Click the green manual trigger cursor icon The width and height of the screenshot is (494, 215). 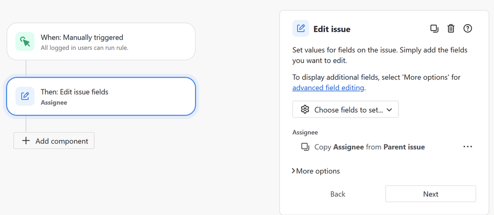point(25,42)
